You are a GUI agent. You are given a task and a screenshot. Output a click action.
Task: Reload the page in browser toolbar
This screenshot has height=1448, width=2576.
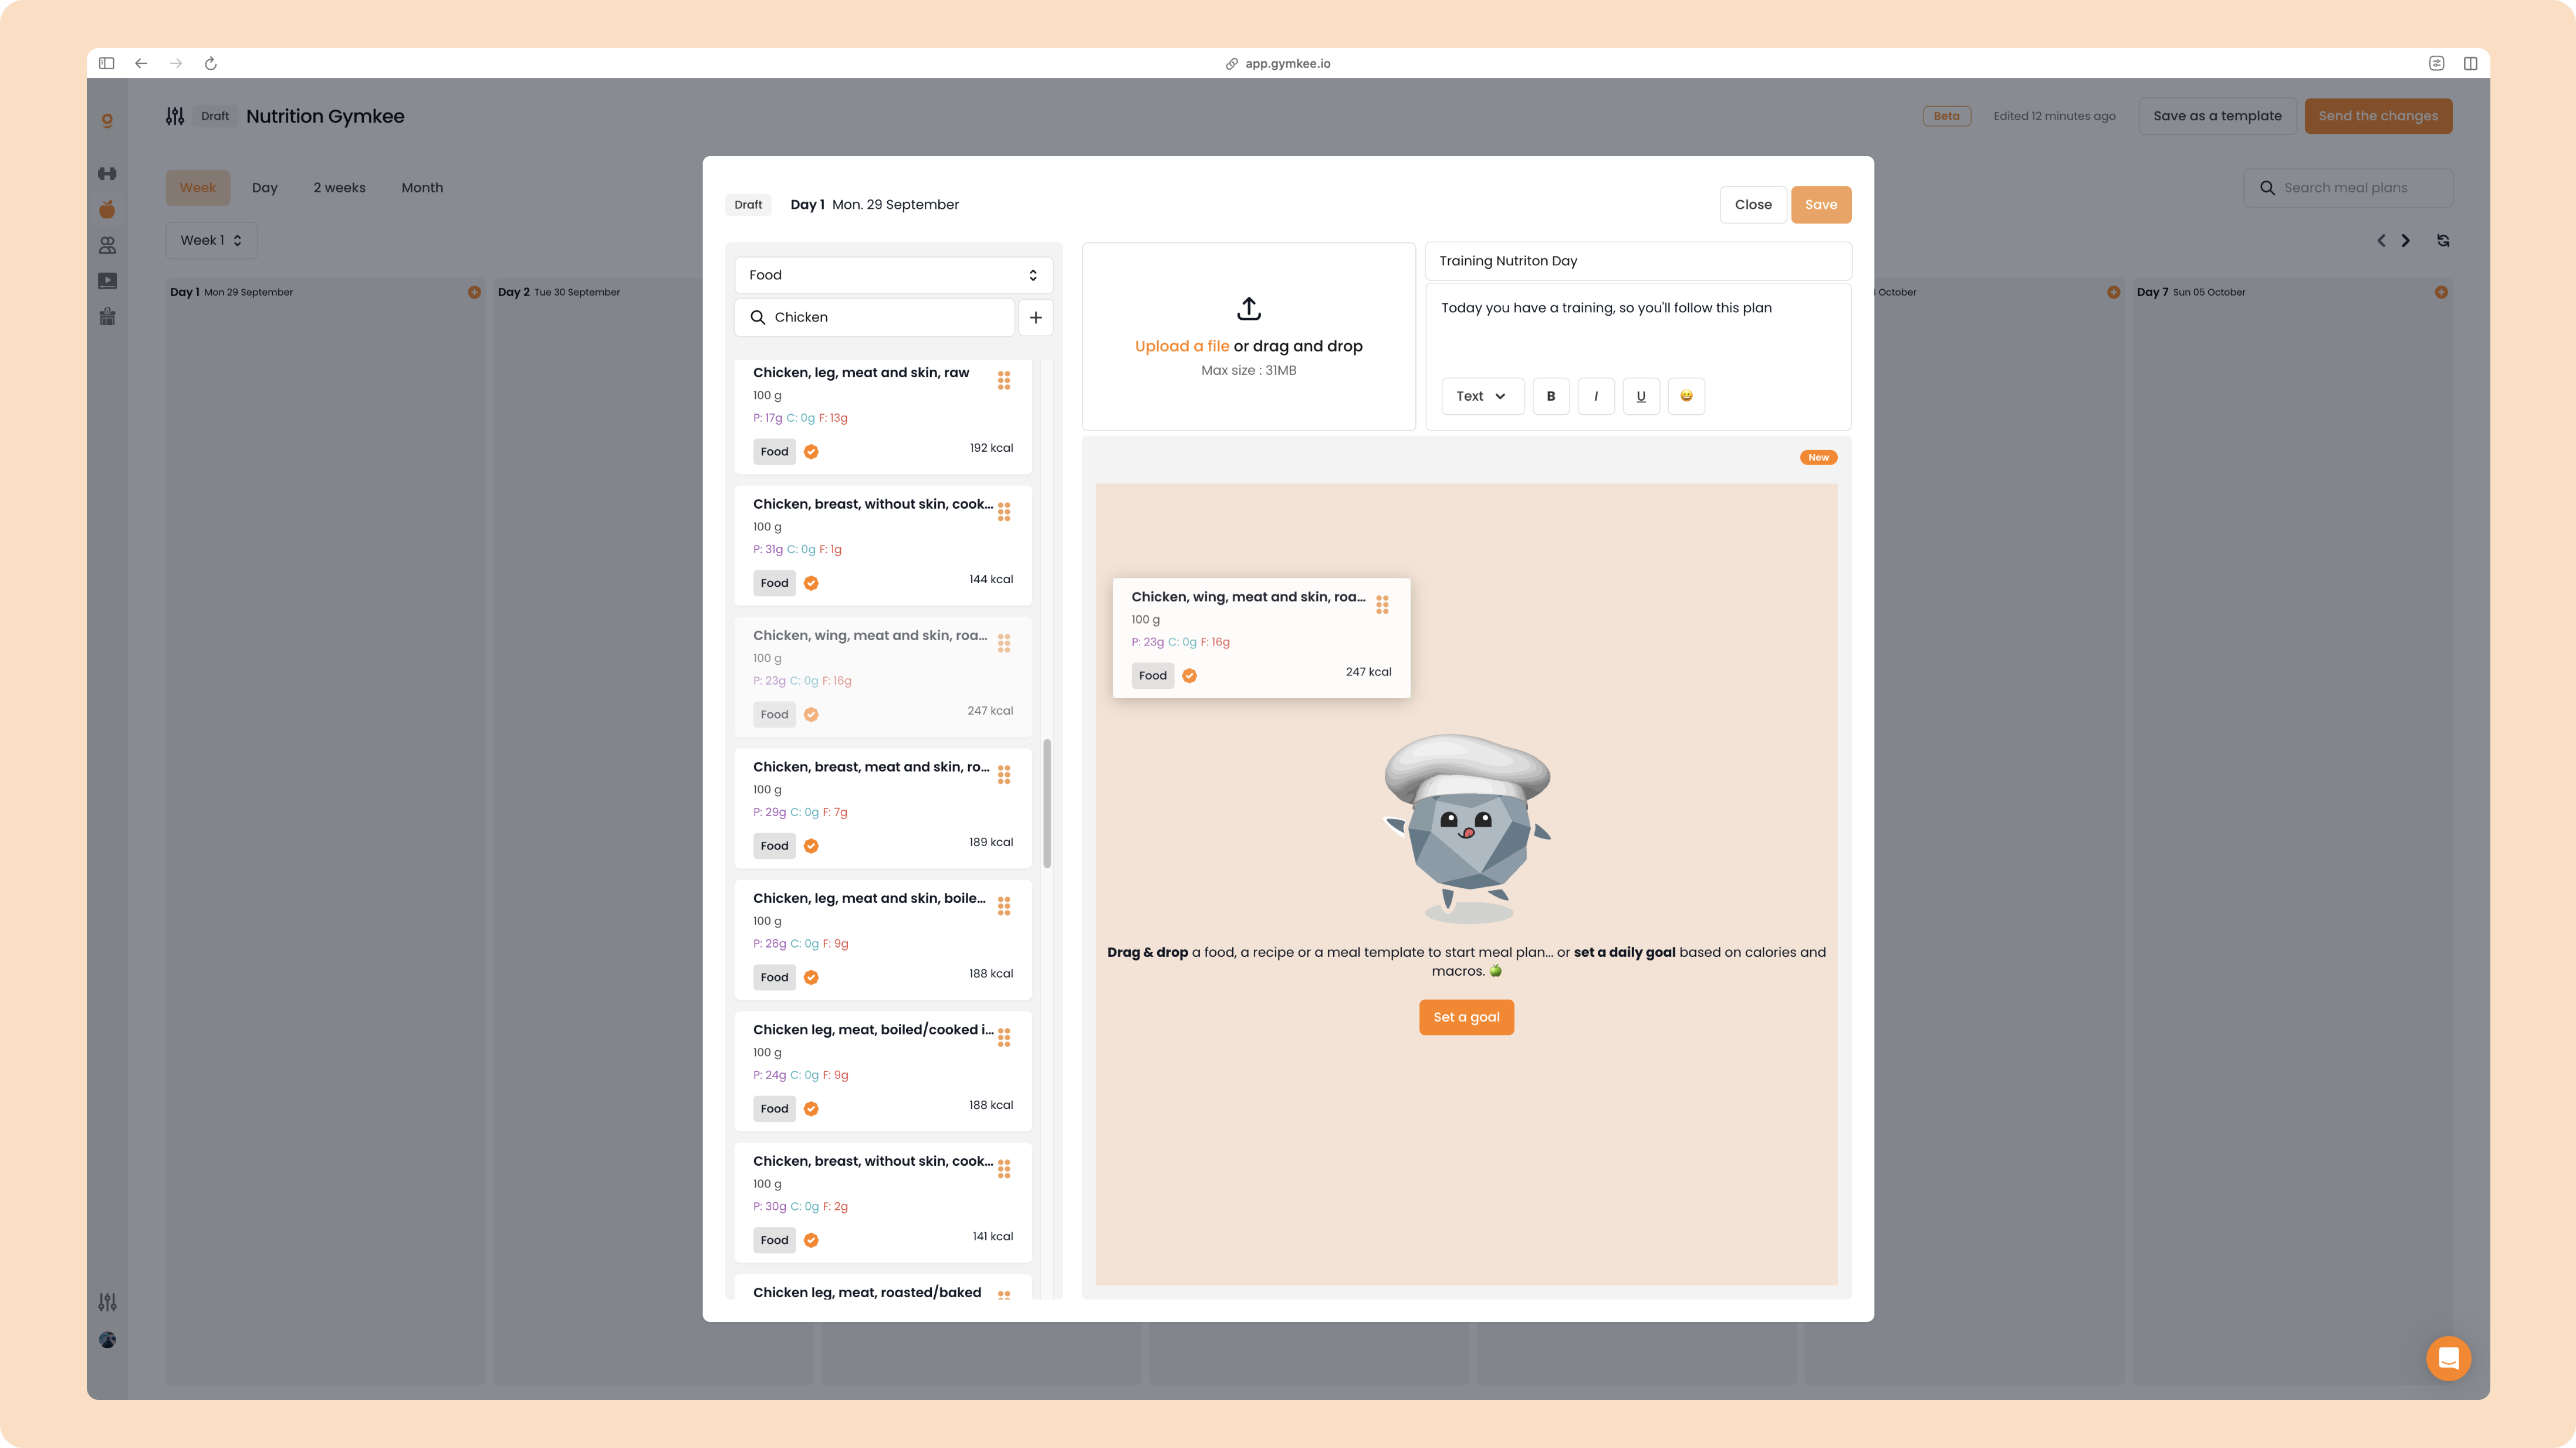[x=211, y=63]
